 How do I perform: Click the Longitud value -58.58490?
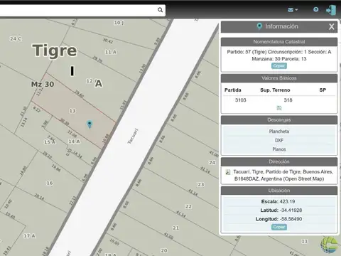pyautogui.click(x=291, y=219)
